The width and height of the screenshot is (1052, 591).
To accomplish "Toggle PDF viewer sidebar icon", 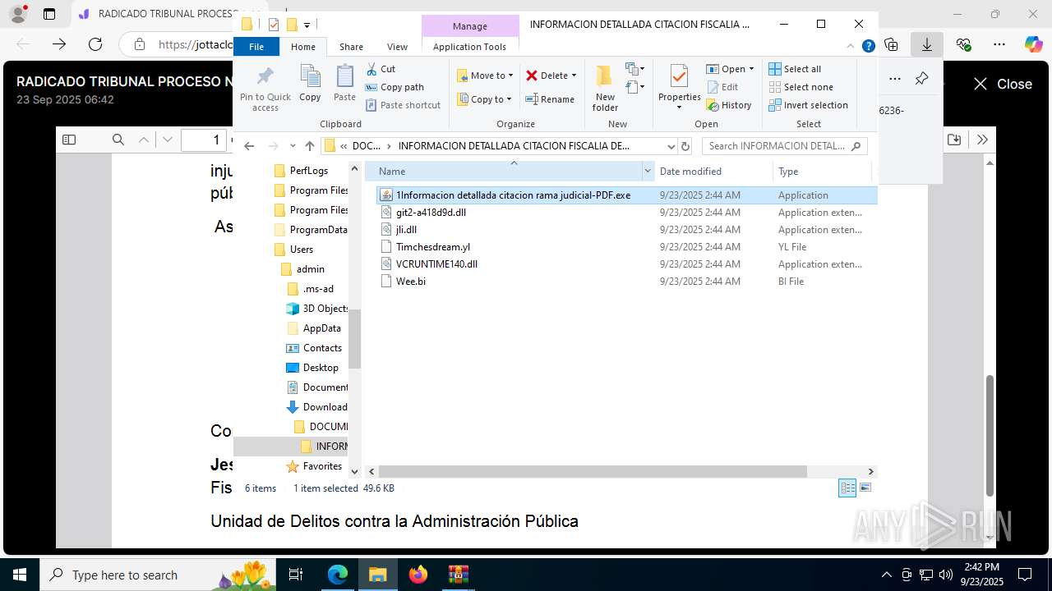I will pyautogui.click(x=69, y=140).
